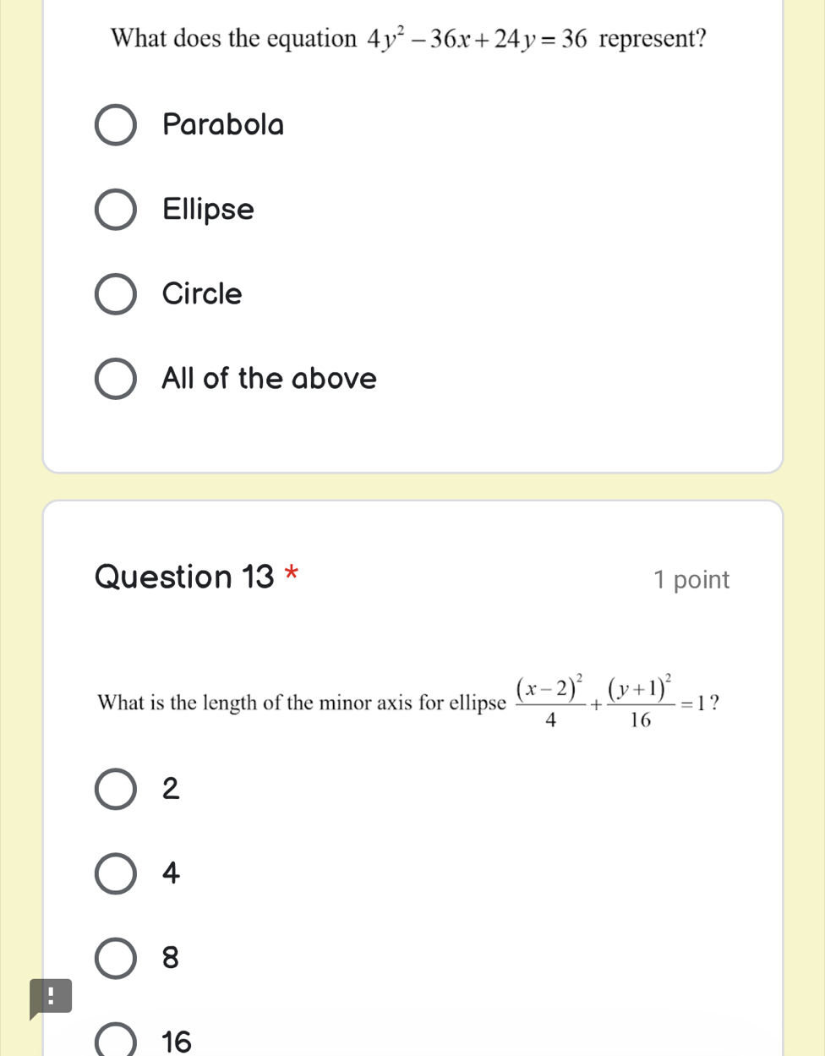Select radio circle for answer 4
The width and height of the screenshot is (825, 1056).
point(115,873)
